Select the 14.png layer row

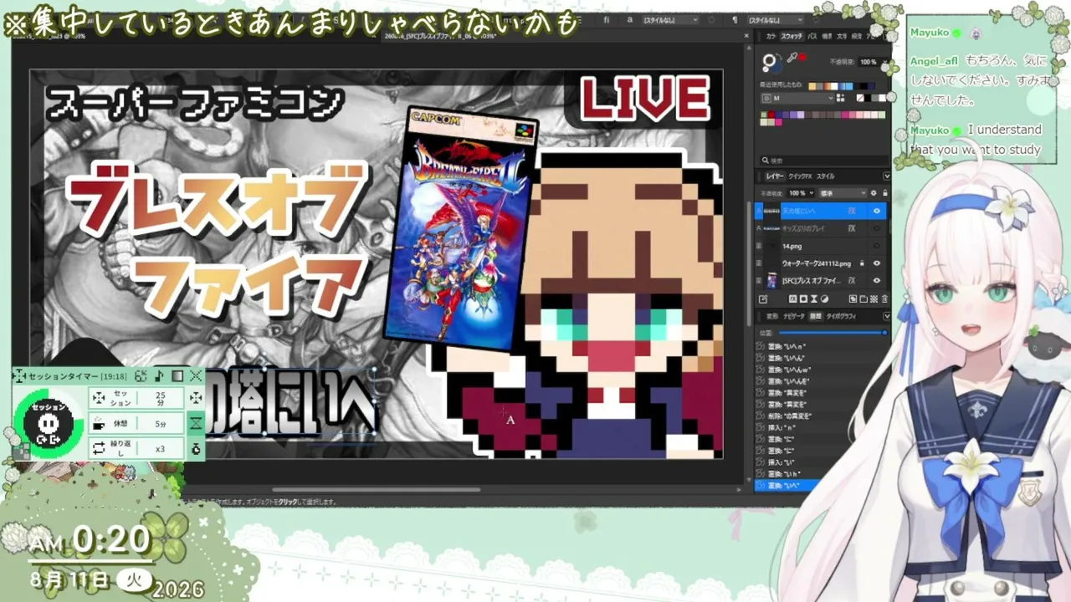click(822, 246)
